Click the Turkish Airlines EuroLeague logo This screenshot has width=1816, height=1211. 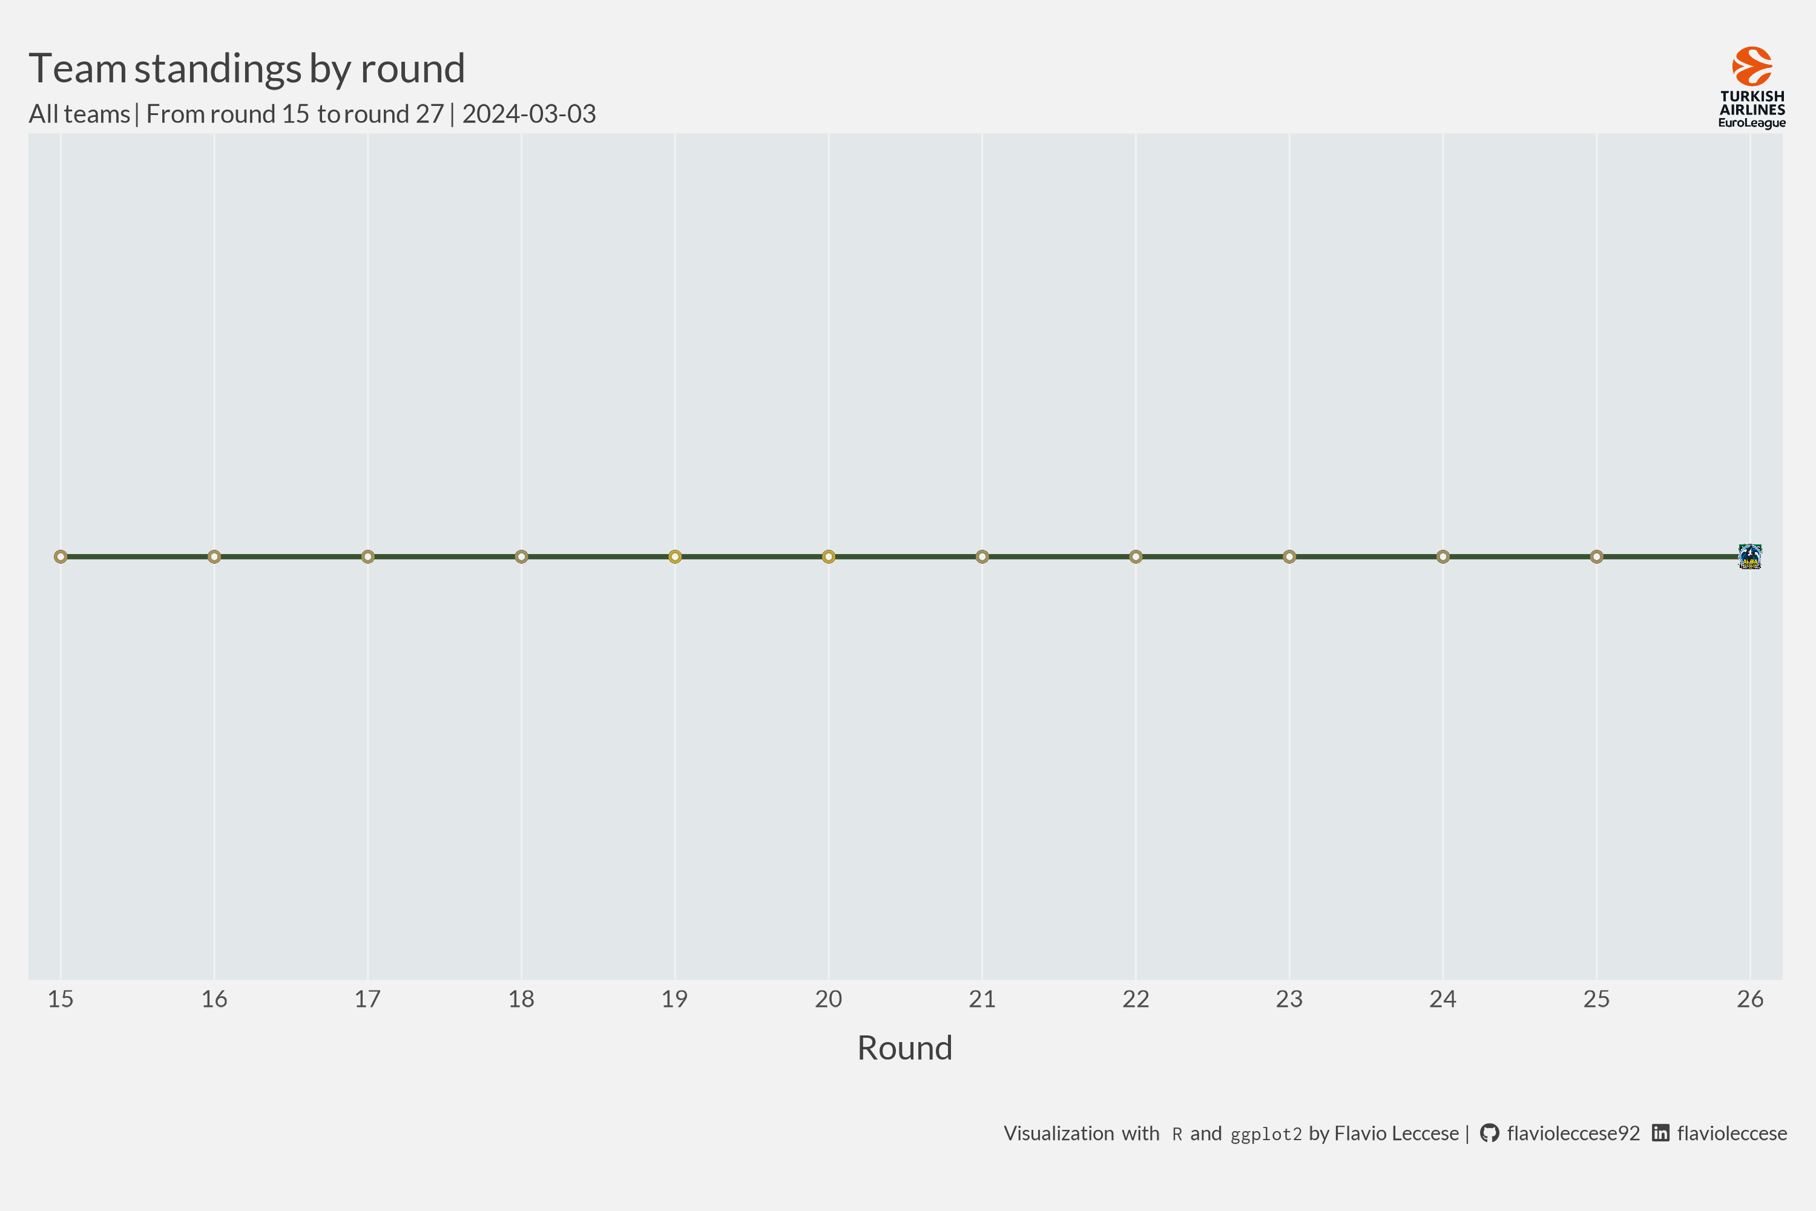pos(1752,87)
